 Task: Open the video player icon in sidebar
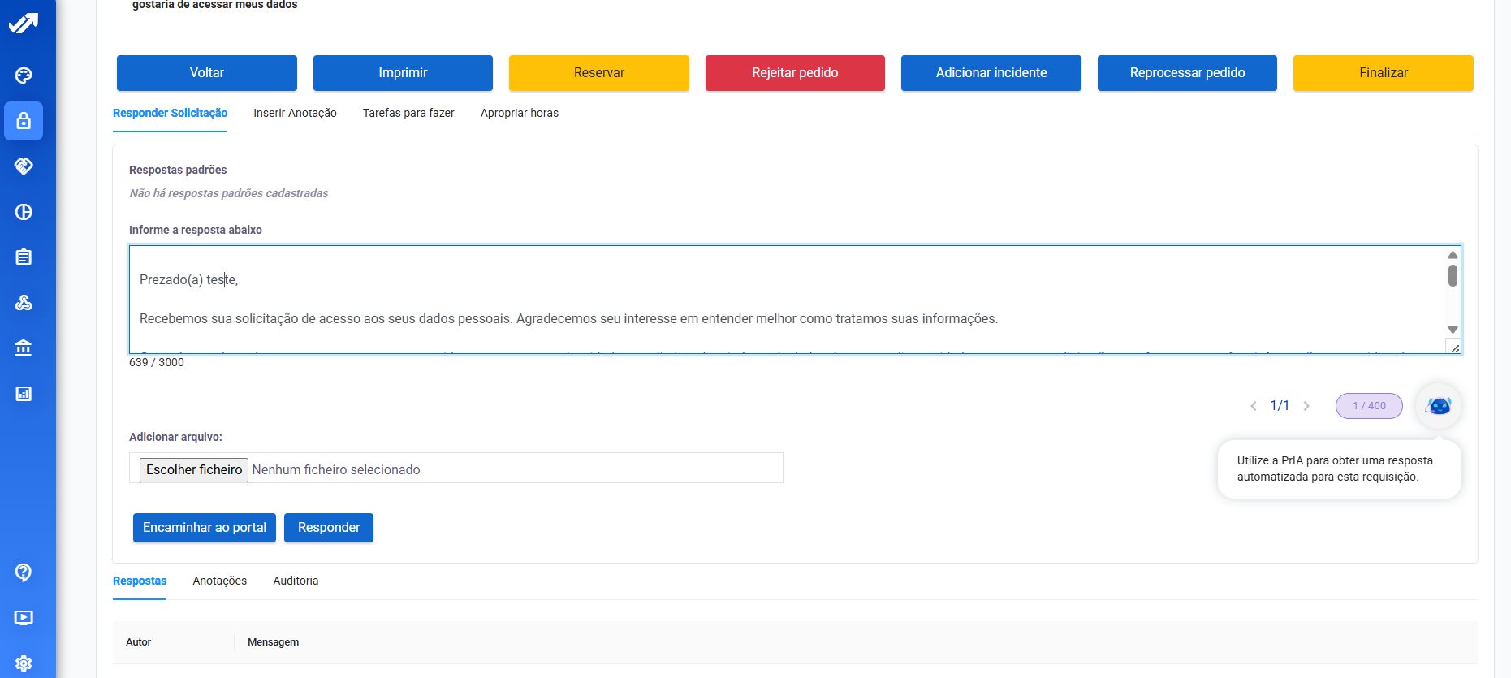pyautogui.click(x=24, y=618)
